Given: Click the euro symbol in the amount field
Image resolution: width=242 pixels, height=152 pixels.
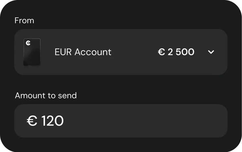Looking at the screenshot, I should click(x=32, y=121).
